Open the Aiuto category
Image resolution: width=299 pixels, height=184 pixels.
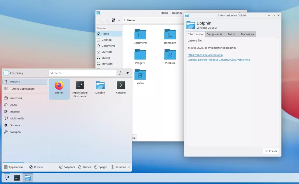(25, 105)
